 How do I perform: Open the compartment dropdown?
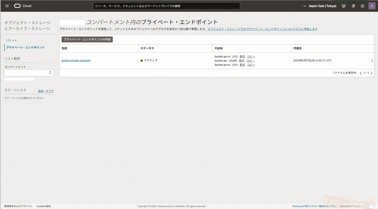point(29,73)
